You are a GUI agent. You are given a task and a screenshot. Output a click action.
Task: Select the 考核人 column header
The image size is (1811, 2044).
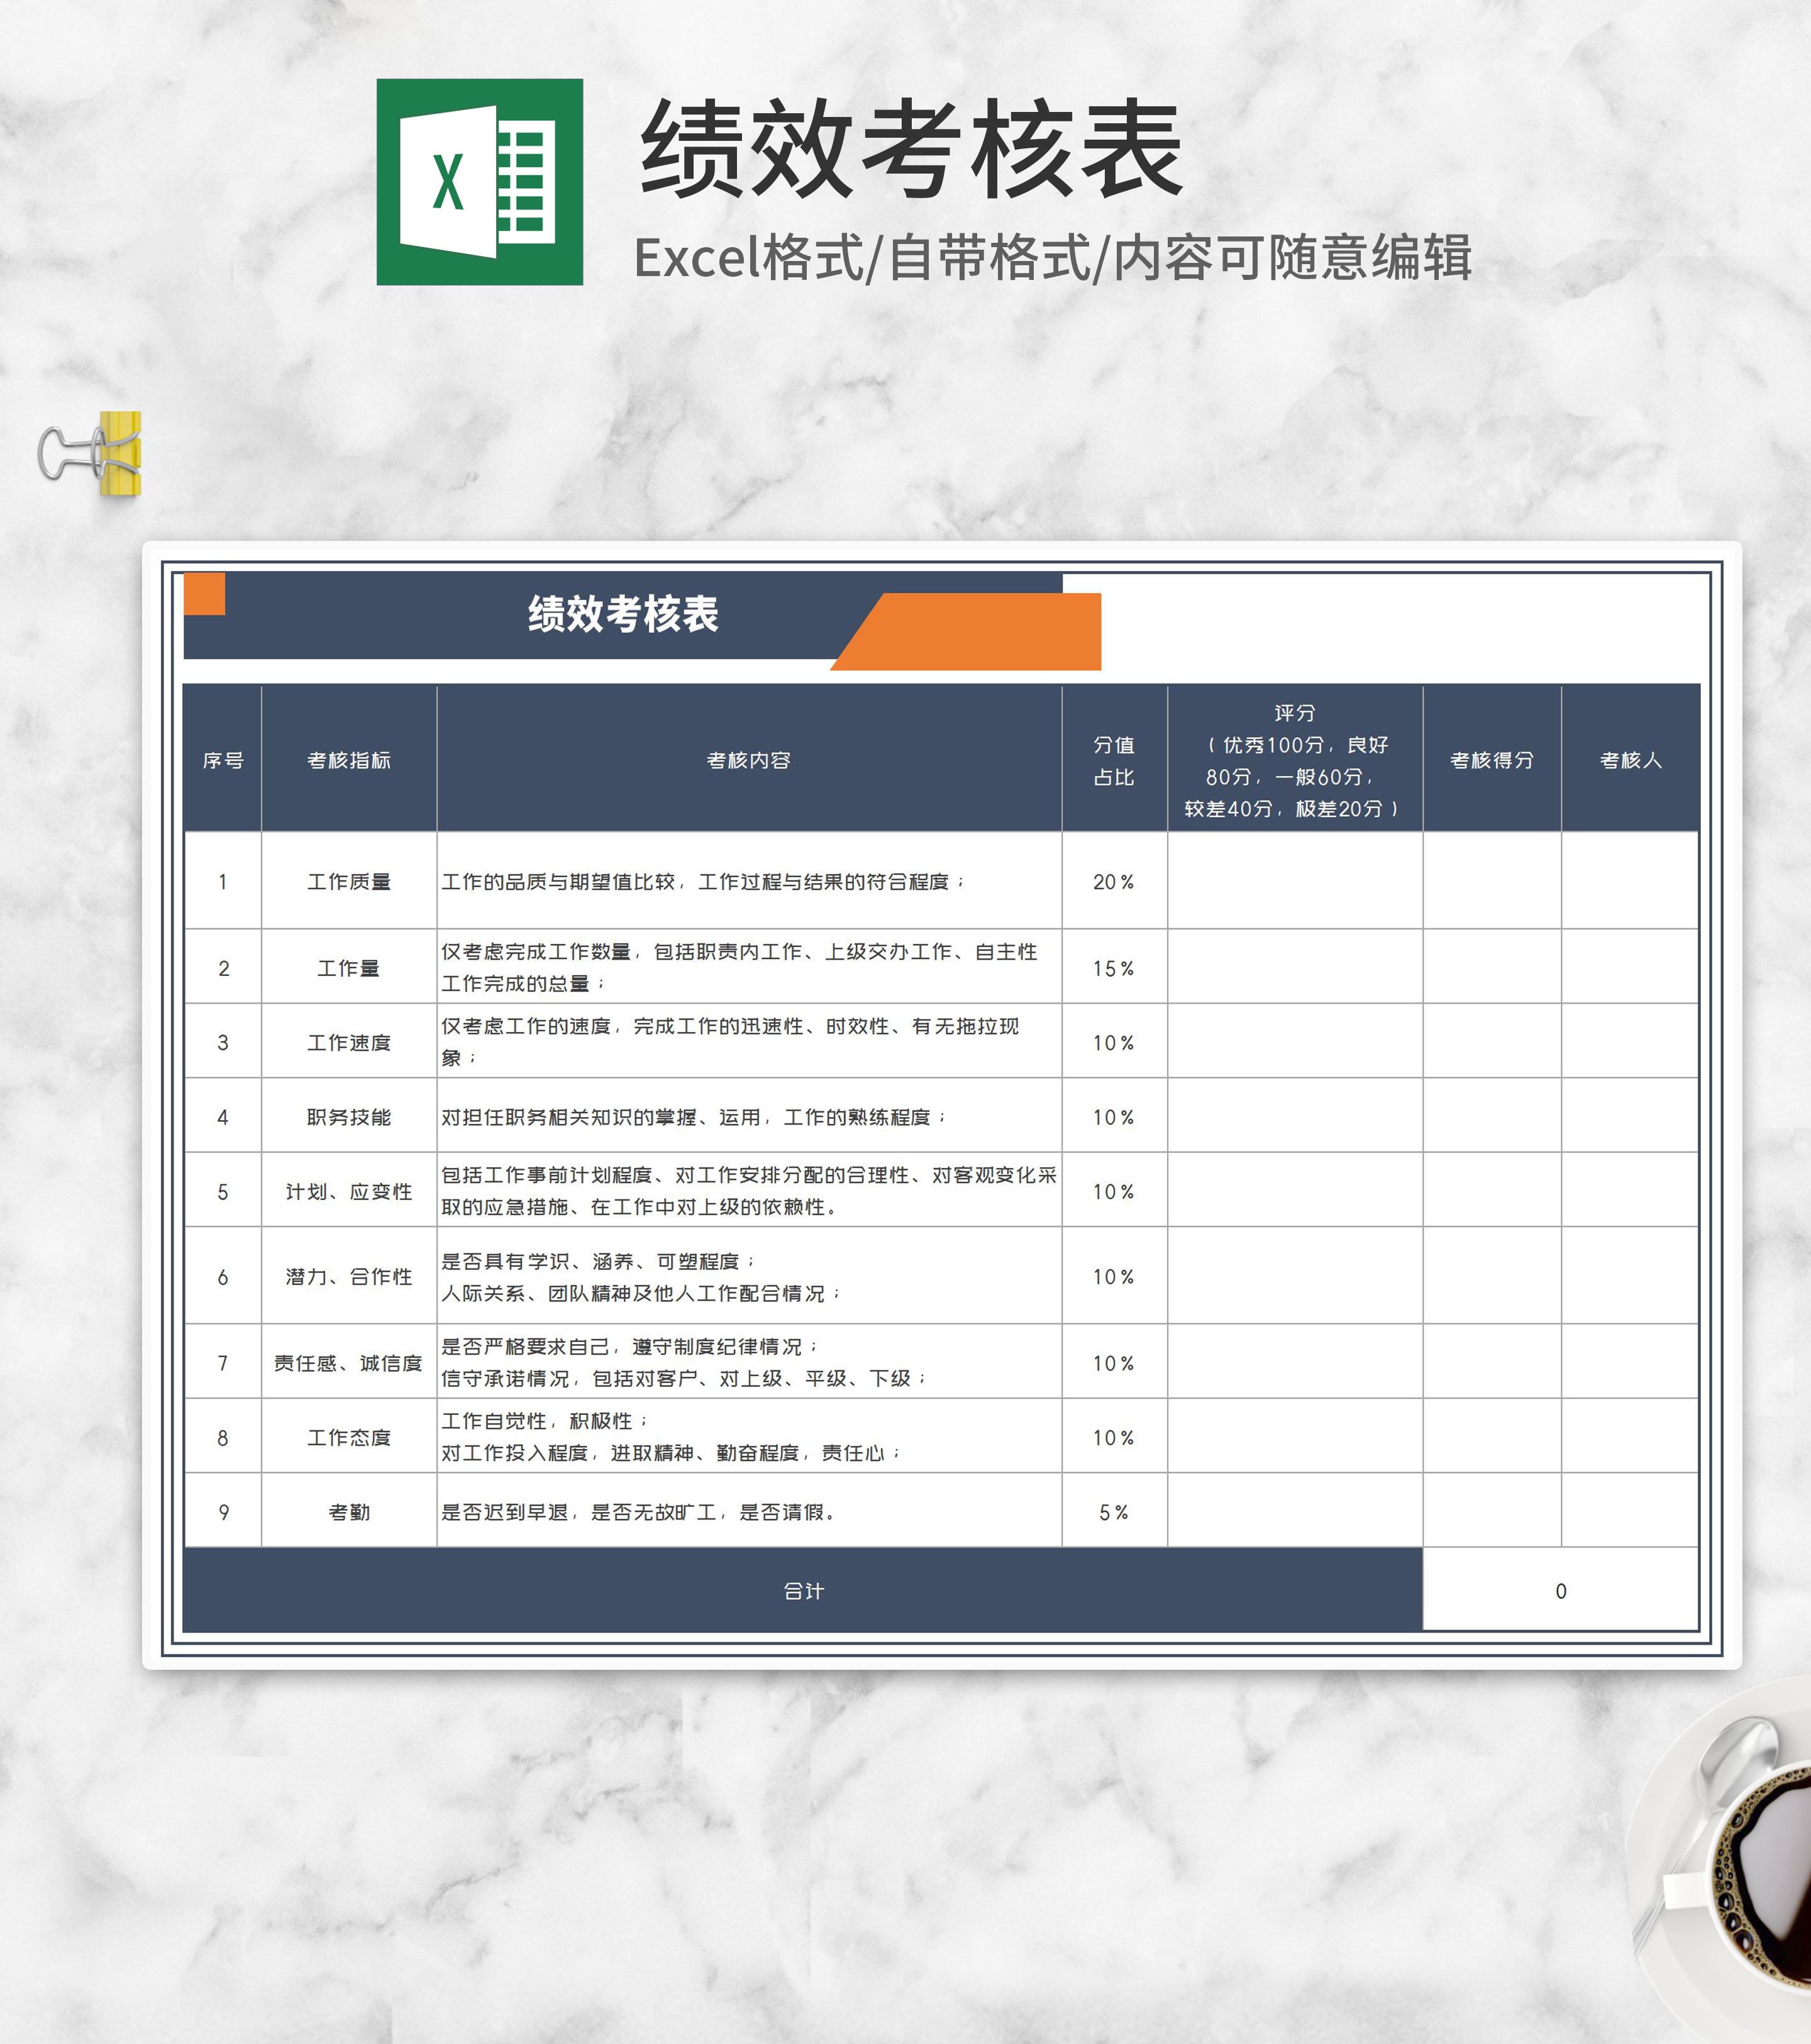click(1630, 760)
